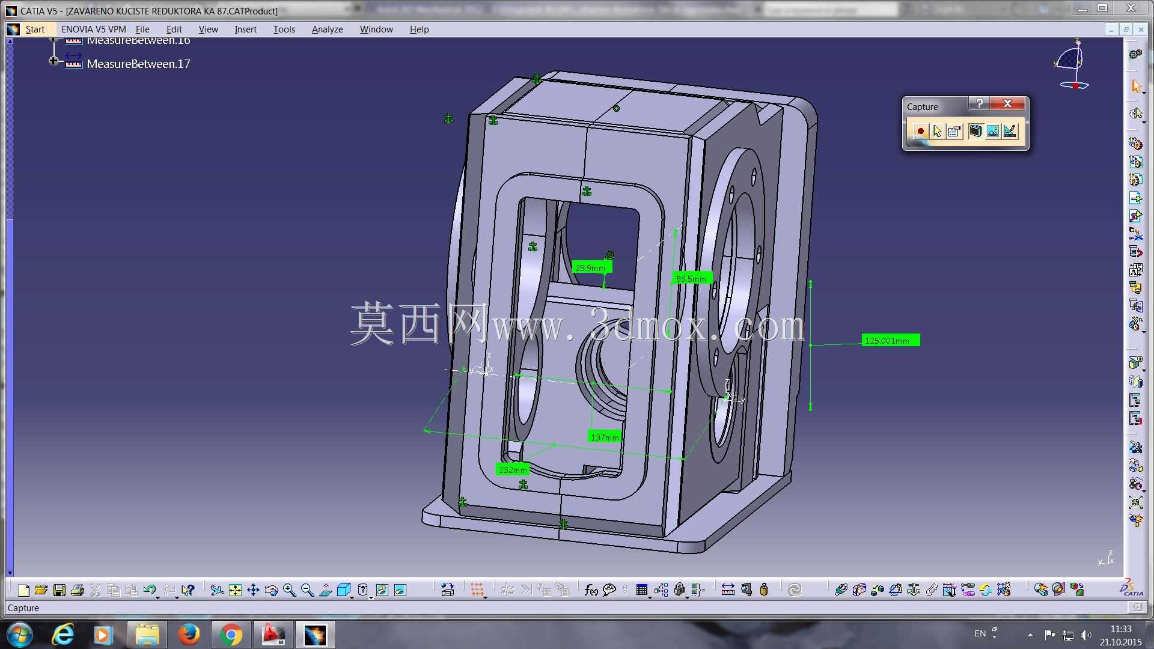Screen dimensions: 1154x649
Task: Click New document icon
Action: click(x=23, y=590)
